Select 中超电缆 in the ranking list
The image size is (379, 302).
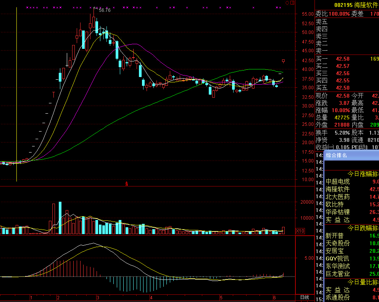pos(338,182)
